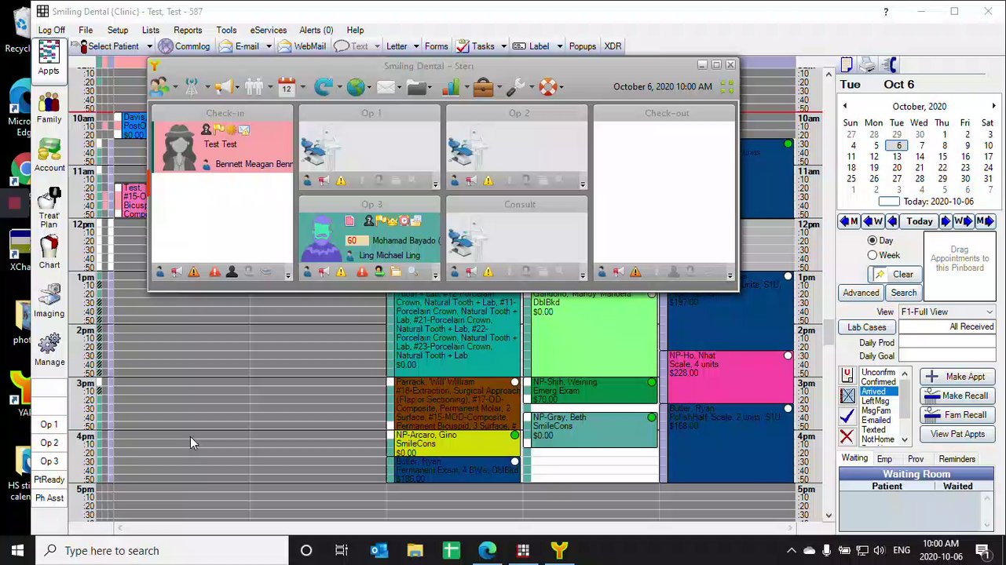Open the Imaging module
Viewport: 1006px width, 565px height.
[x=49, y=301]
